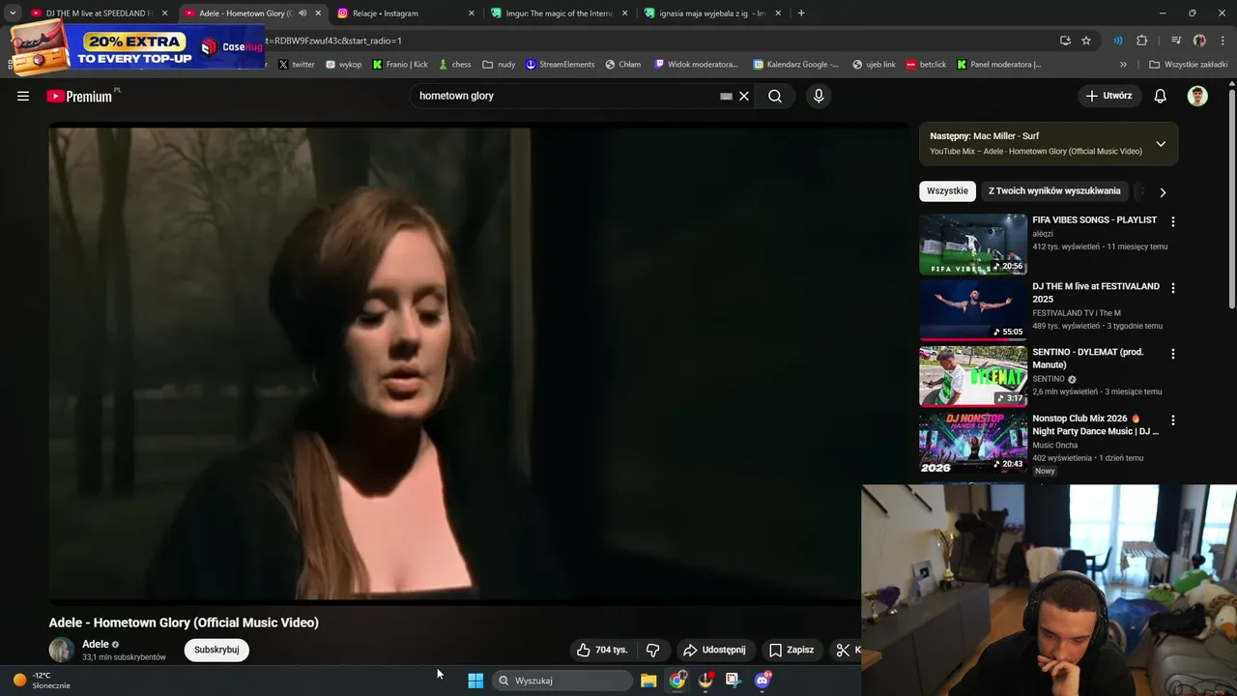The width and height of the screenshot is (1237, 696).
Task: Open the 'Franio | Kick' bookmark
Action: click(x=400, y=65)
